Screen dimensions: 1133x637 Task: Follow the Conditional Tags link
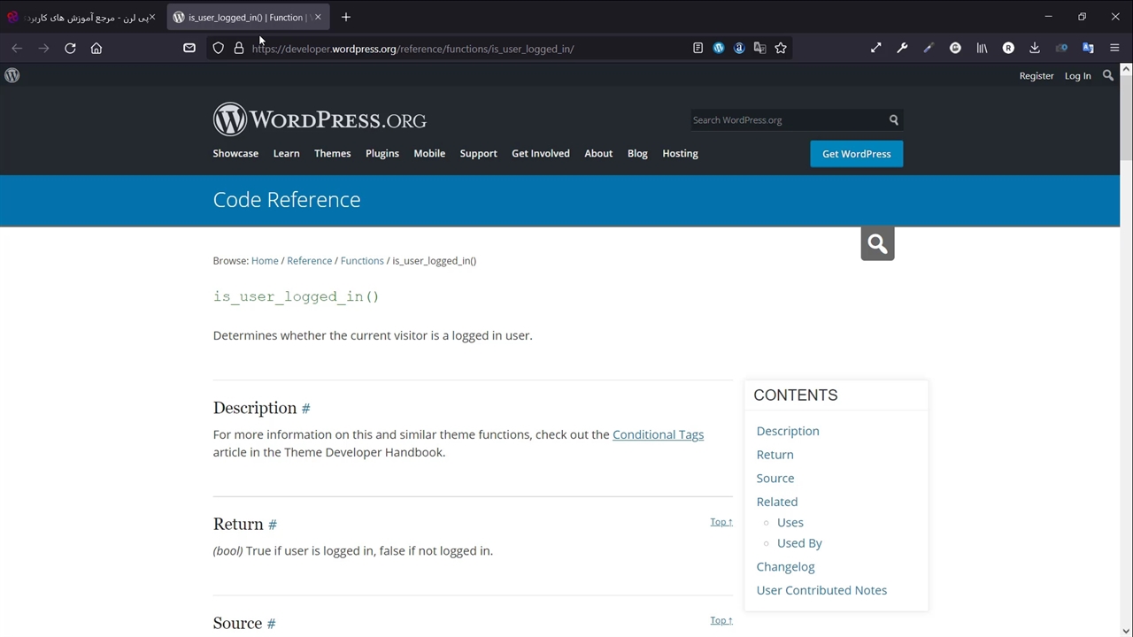tap(658, 434)
